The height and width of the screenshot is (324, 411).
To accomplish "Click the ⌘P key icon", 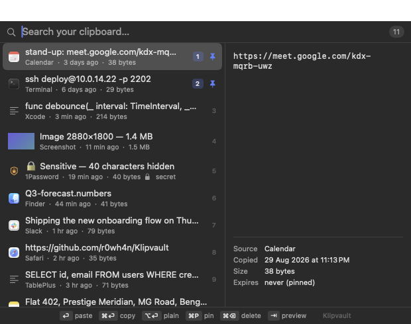I will 194,315.
